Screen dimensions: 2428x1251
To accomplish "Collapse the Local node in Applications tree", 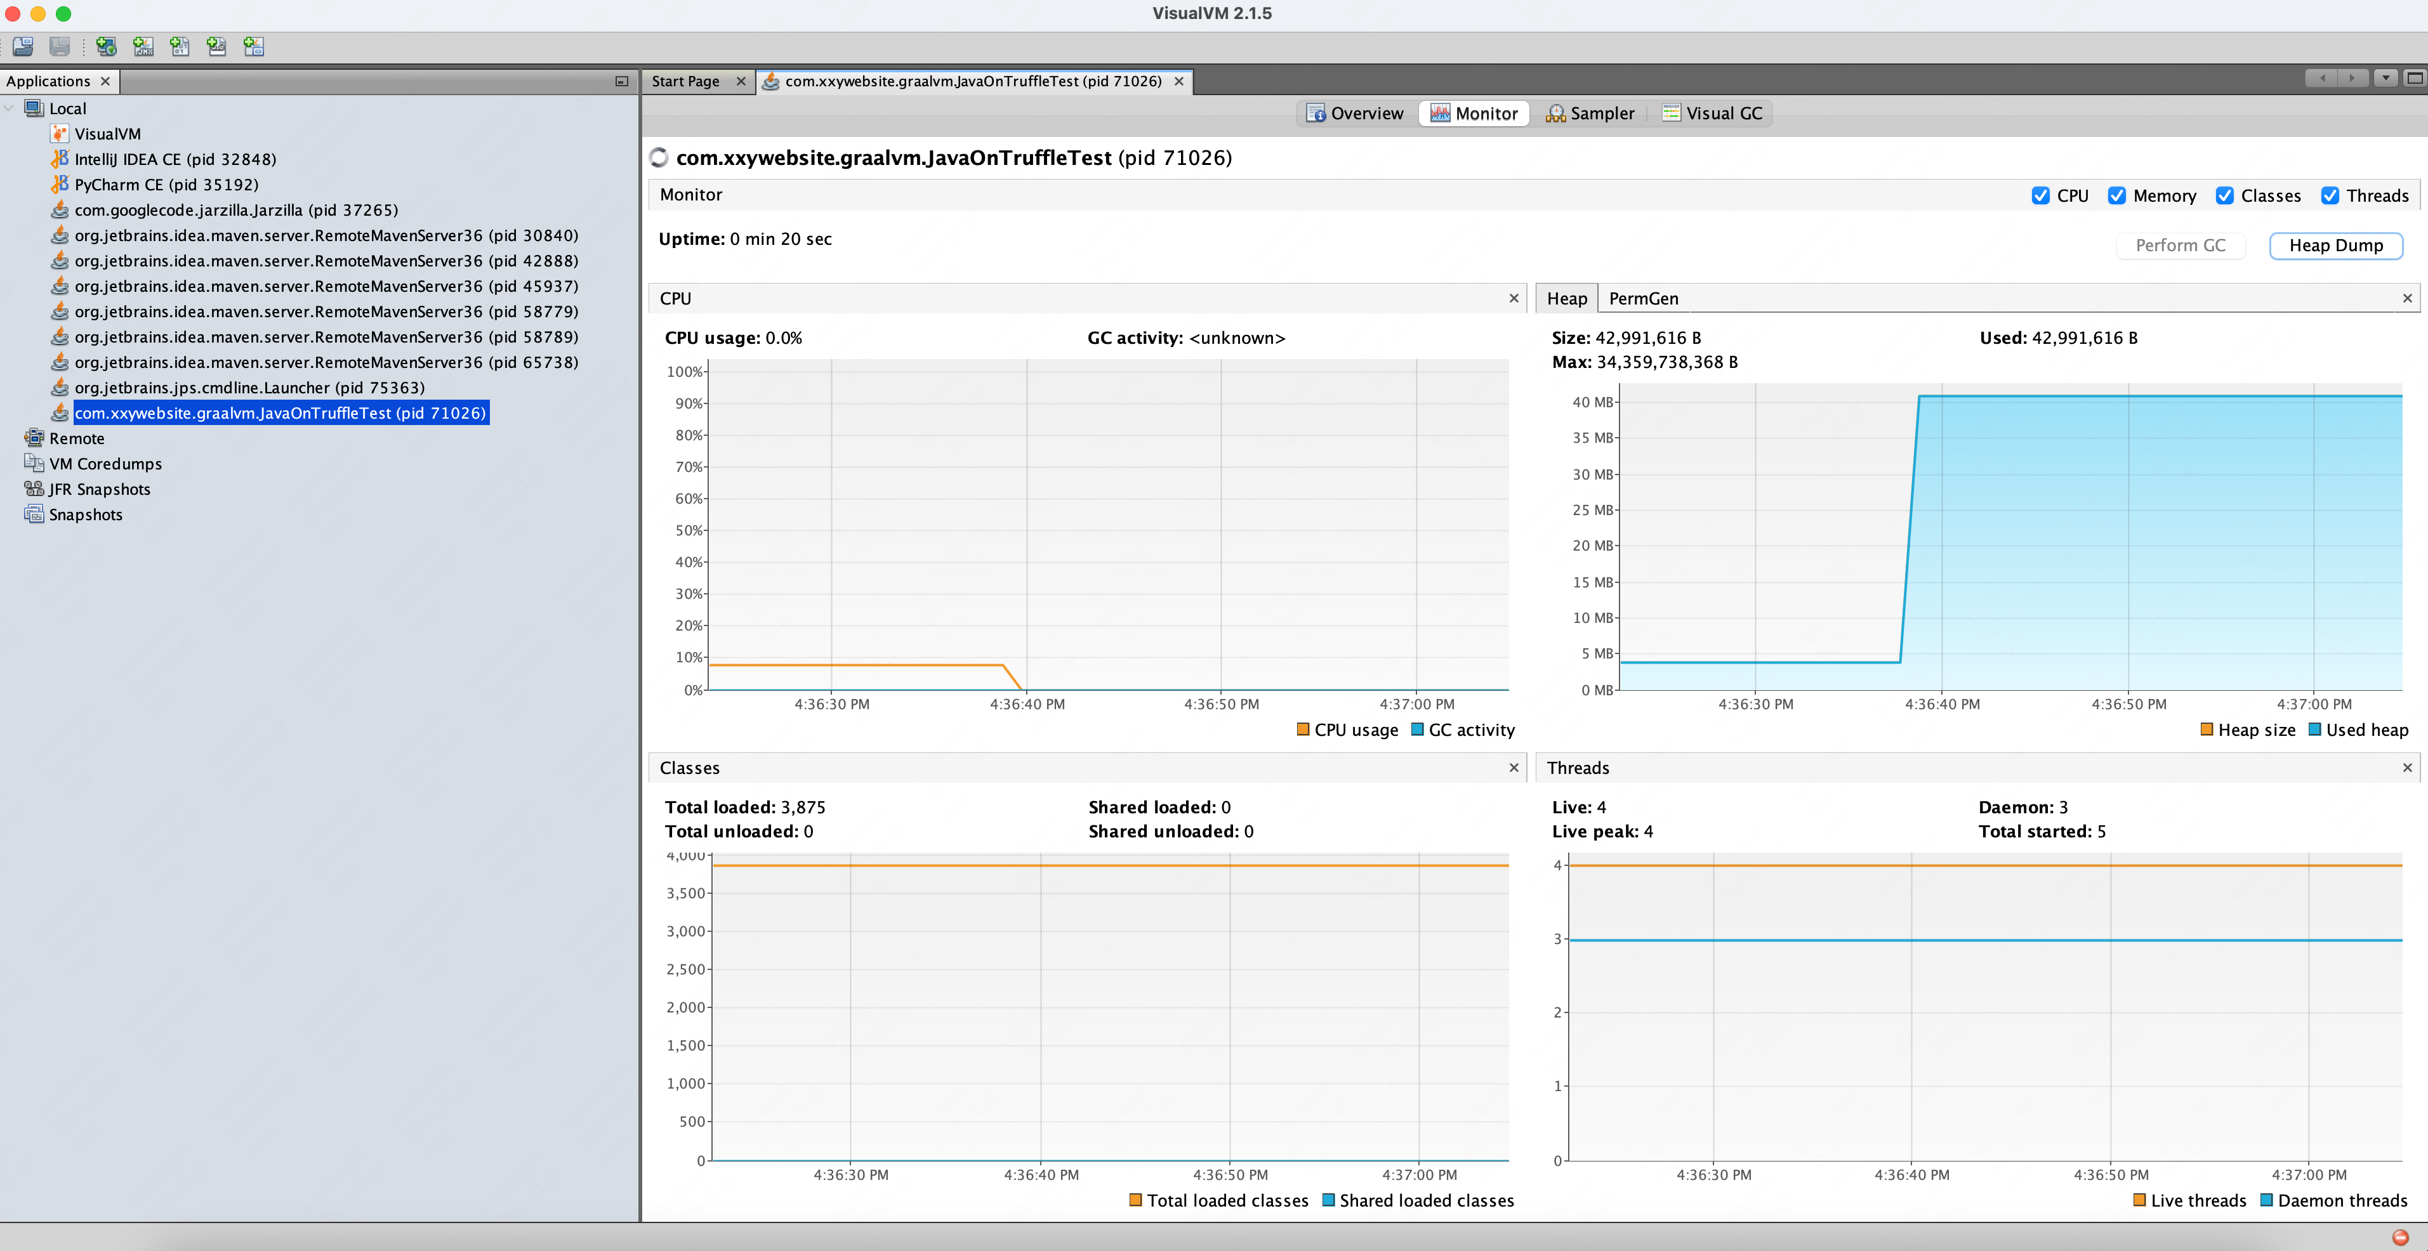I will click(x=10, y=108).
